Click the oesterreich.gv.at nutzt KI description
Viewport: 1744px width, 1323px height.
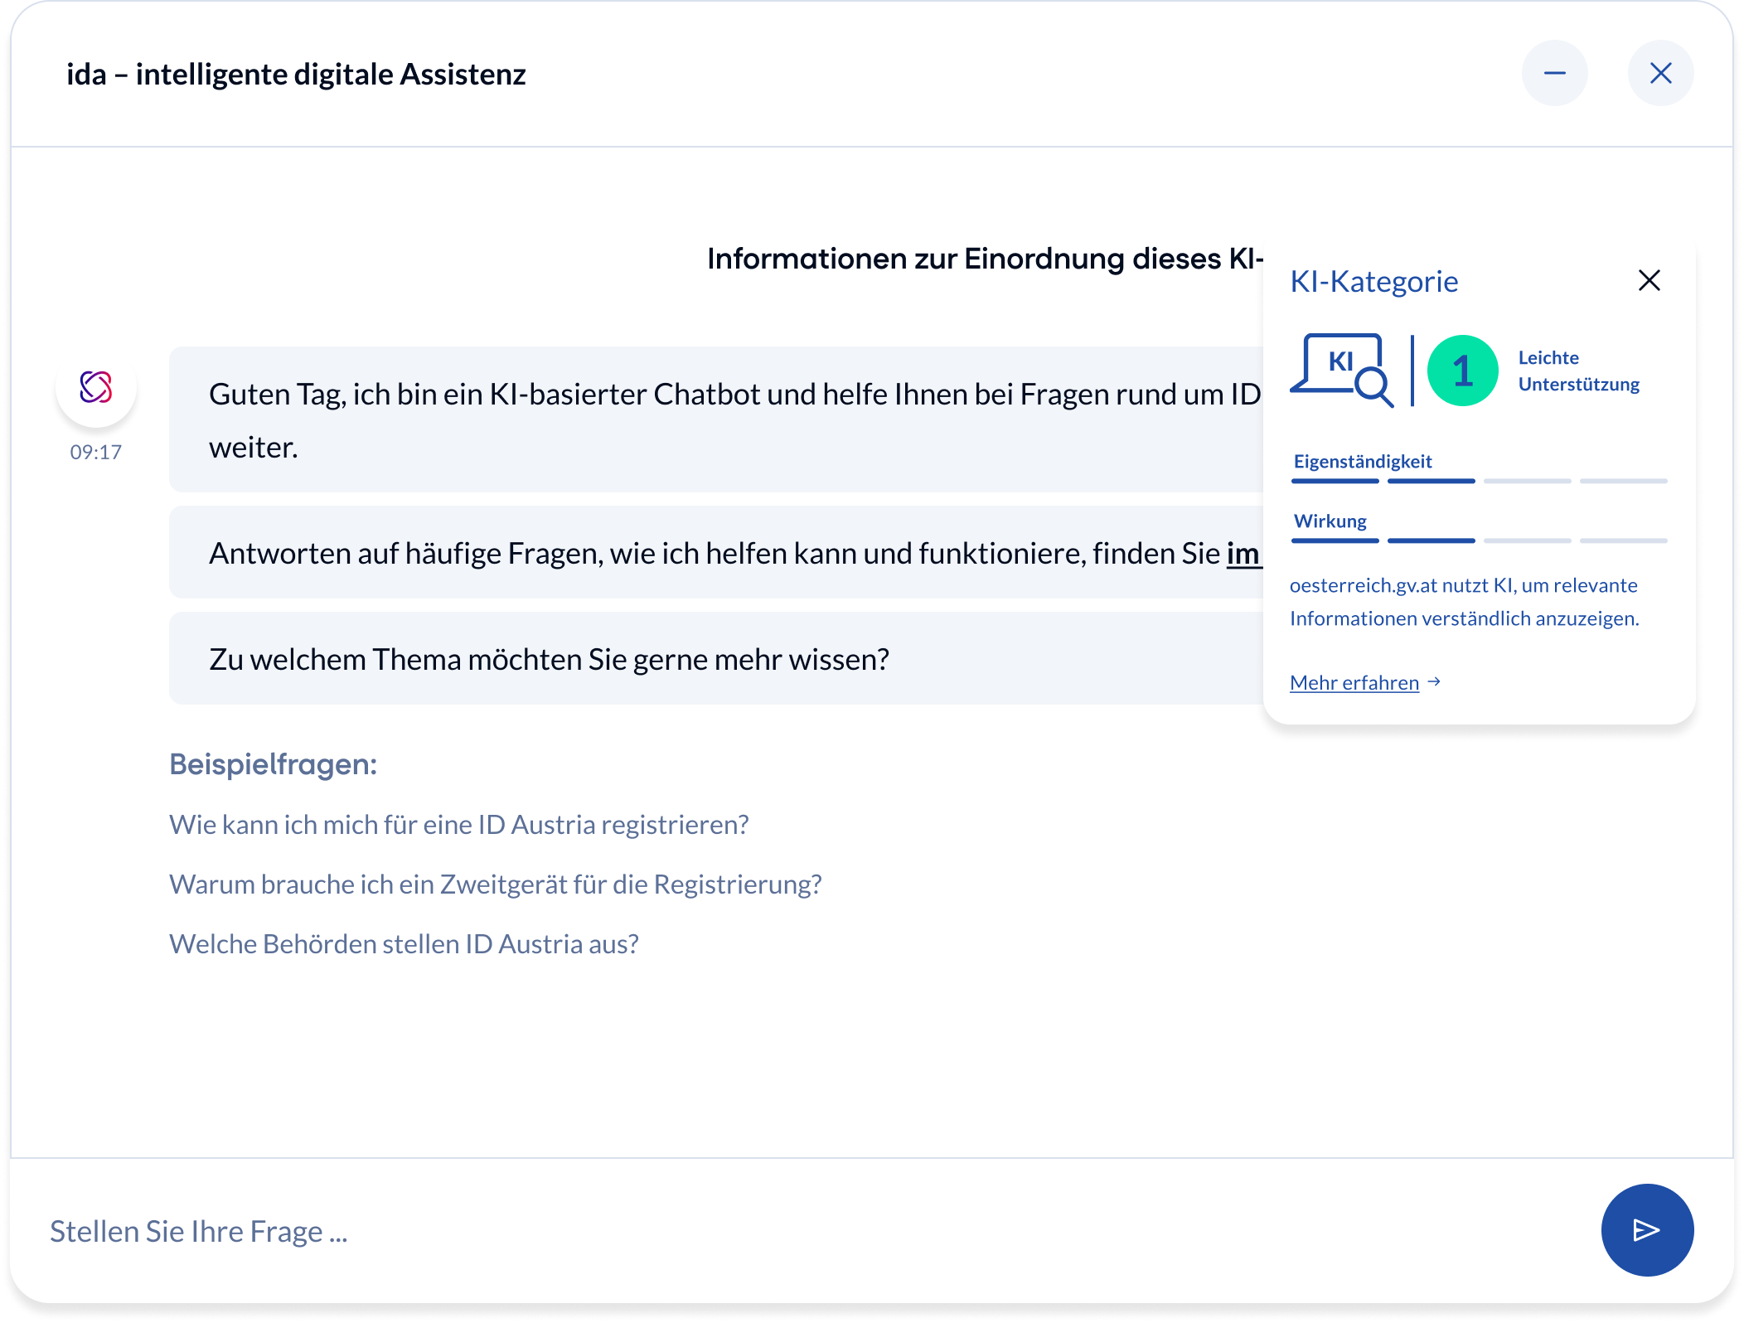pyautogui.click(x=1465, y=602)
